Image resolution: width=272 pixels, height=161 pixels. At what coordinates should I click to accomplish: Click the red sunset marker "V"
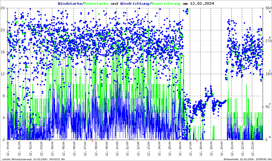197,141
